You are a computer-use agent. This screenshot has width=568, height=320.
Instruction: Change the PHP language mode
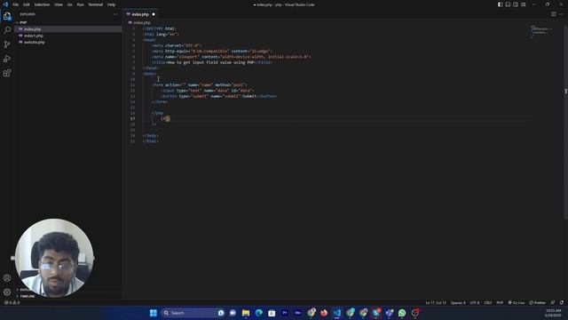point(500,302)
